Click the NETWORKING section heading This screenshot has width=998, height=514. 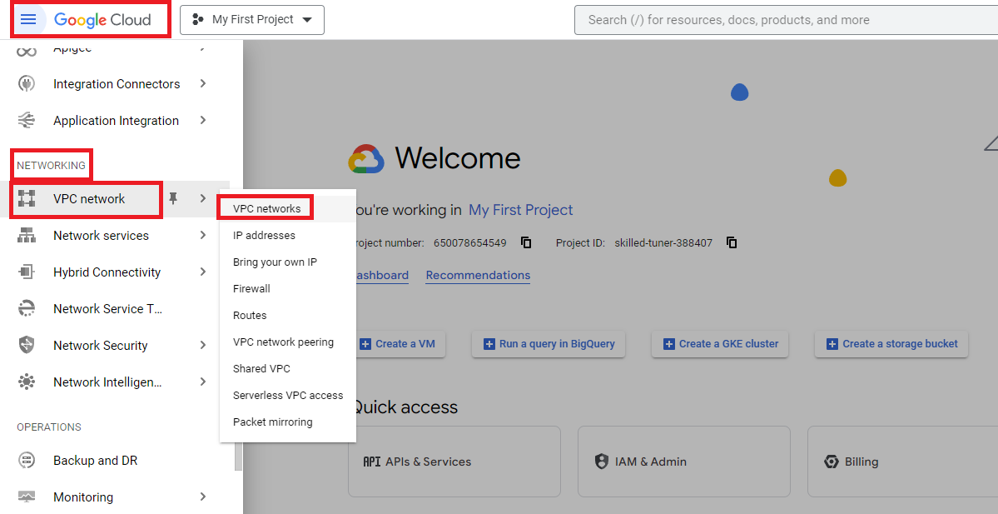coord(51,166)
